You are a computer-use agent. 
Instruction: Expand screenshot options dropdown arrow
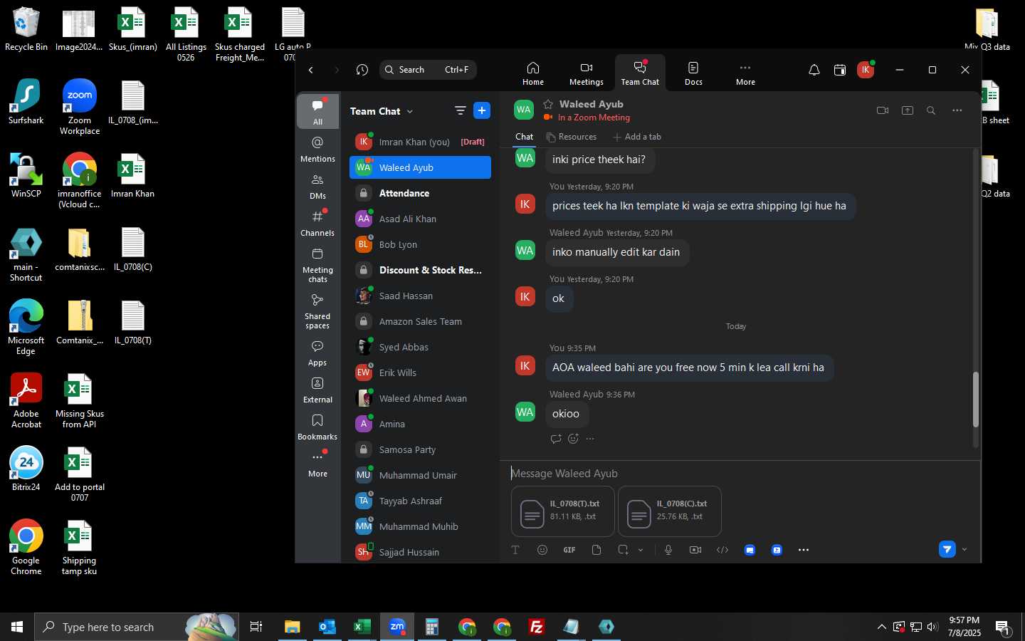click(x=641, y=550)
